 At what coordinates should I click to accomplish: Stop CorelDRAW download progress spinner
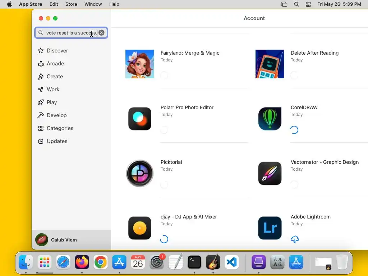point(294,130)
